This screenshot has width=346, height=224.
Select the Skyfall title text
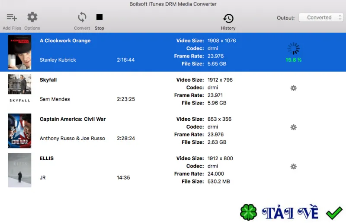(48, 80)
